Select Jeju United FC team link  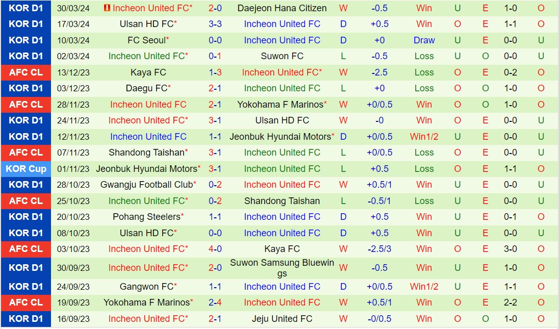(x=282, y=319)
